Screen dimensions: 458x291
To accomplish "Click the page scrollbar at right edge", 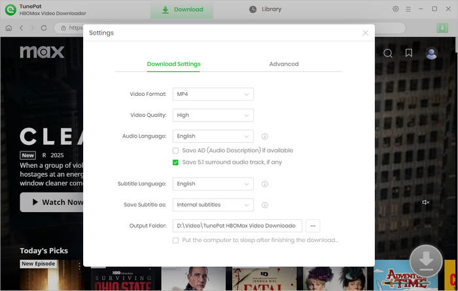I will pos(456,44).
